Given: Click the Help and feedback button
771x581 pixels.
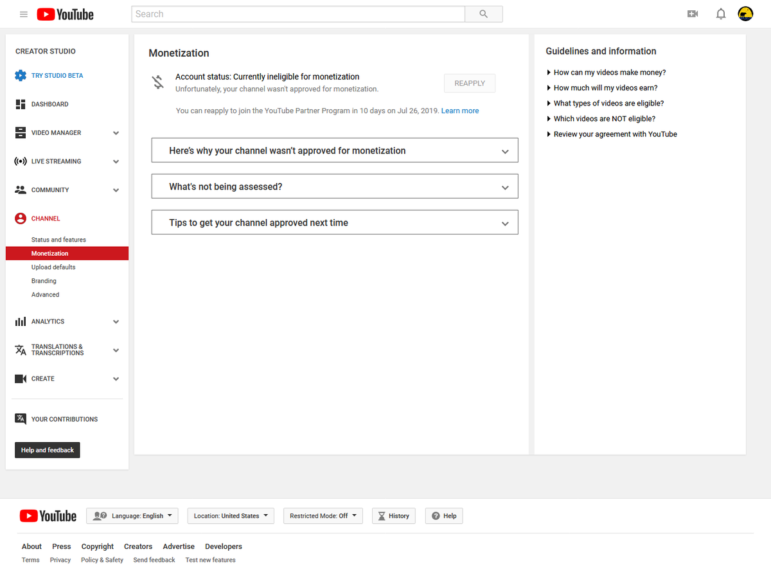Looking at the screenshot, I should [48, 450].
